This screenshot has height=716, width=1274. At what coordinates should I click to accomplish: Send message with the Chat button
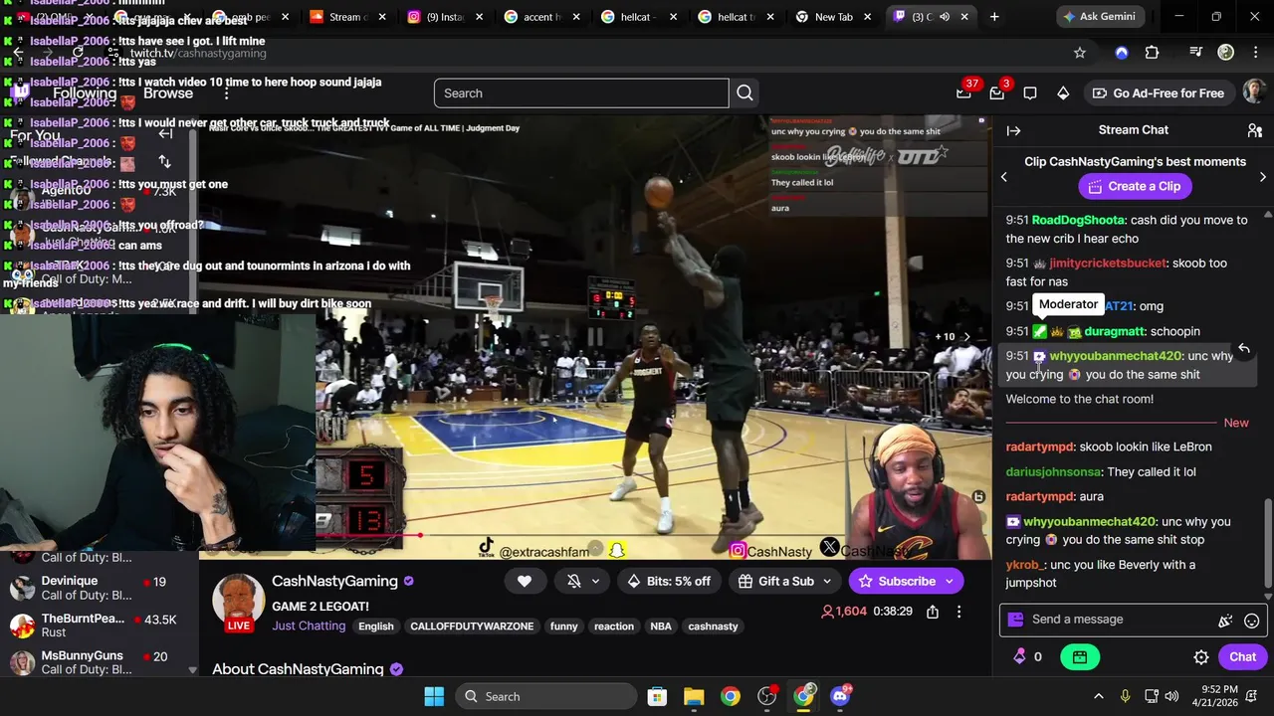1242,656
